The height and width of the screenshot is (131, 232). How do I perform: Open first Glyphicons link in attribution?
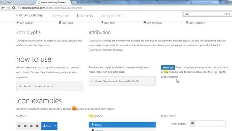(x=95, y=40)
